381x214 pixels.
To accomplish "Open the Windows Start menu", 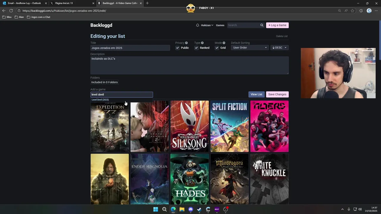I will [x=156, y=209].
